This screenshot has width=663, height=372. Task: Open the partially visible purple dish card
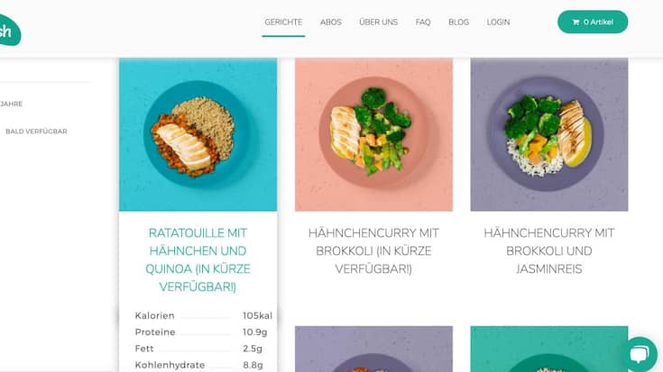[373, 349]
